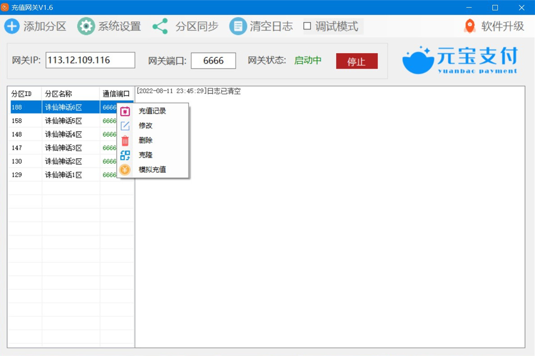Click the 克隆 clone icon in context menu
Screen dimensions: 535x356
coord(125,155)
